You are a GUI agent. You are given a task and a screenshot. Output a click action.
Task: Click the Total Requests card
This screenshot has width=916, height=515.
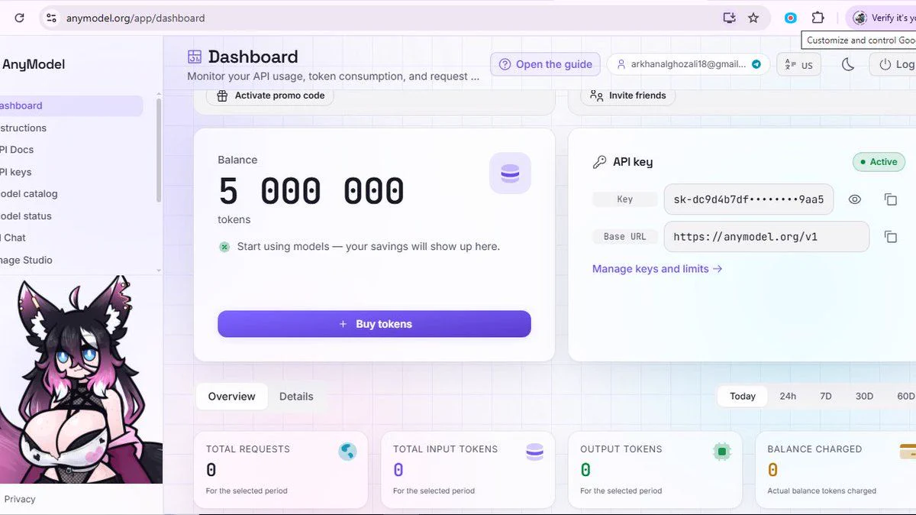tap(281, 470)
